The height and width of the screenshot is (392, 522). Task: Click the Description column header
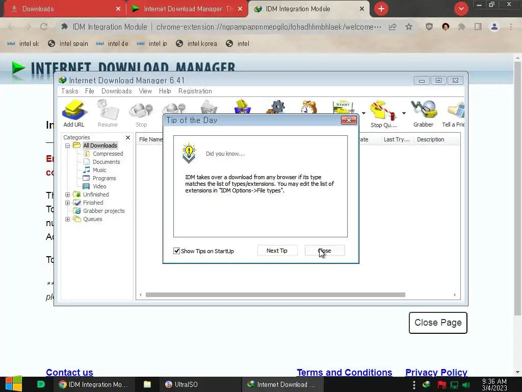click(437, 139)
